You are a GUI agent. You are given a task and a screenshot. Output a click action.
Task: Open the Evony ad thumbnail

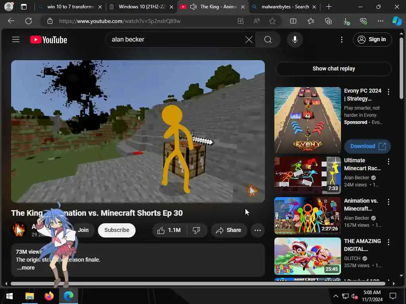click(307, 120)
